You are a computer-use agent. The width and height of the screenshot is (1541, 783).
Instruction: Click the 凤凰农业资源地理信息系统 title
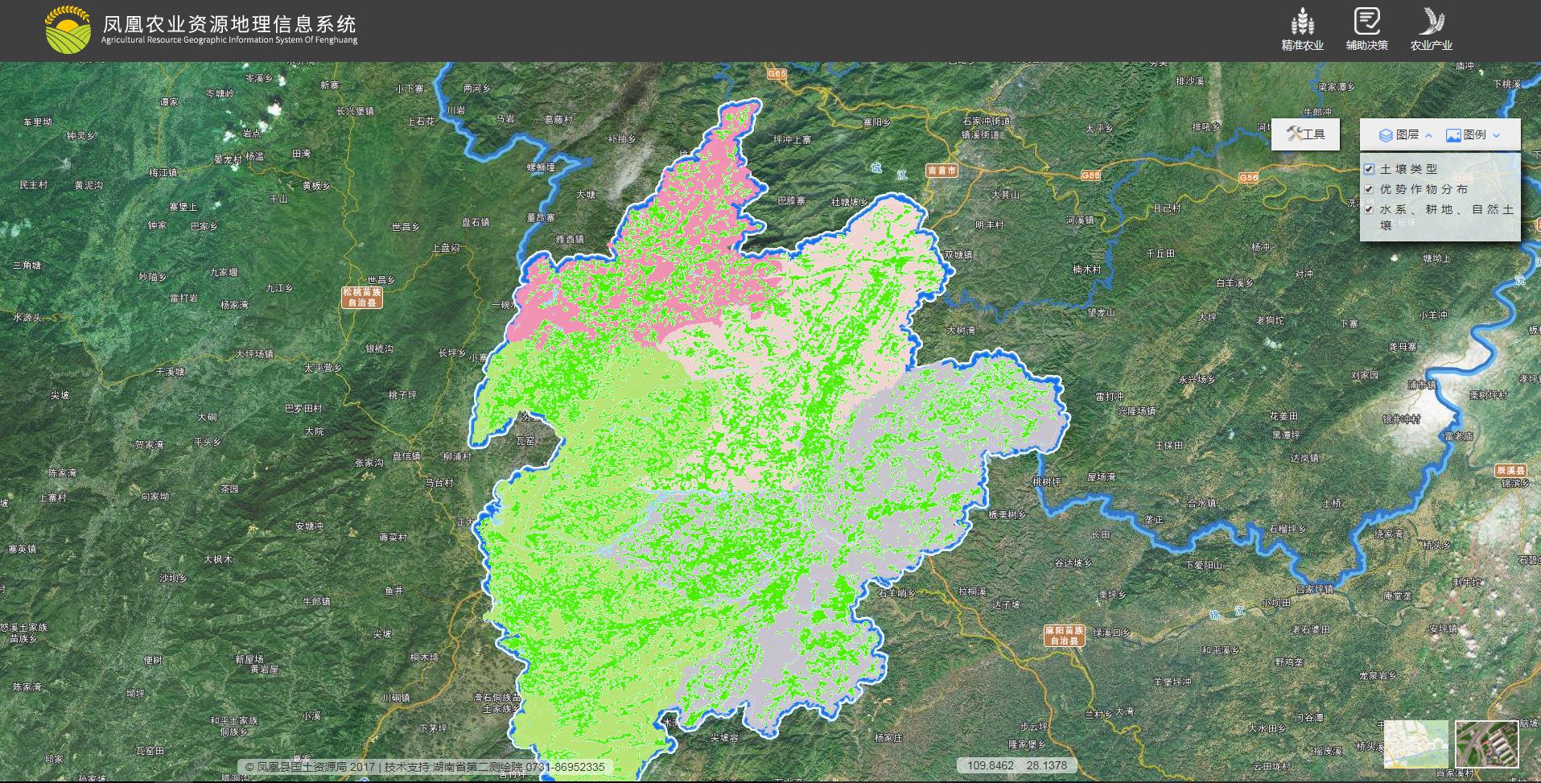point(229,24)
